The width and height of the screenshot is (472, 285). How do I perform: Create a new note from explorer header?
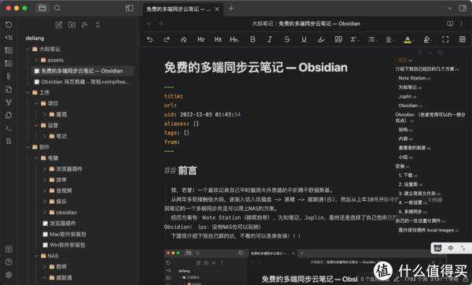[x=59, y=24]
